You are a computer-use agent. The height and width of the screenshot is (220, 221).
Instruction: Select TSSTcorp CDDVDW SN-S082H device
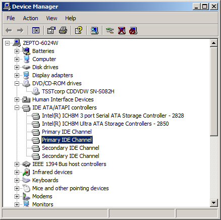point(78,91)
